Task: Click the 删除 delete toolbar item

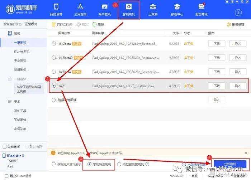Action: tap(82, 24)
